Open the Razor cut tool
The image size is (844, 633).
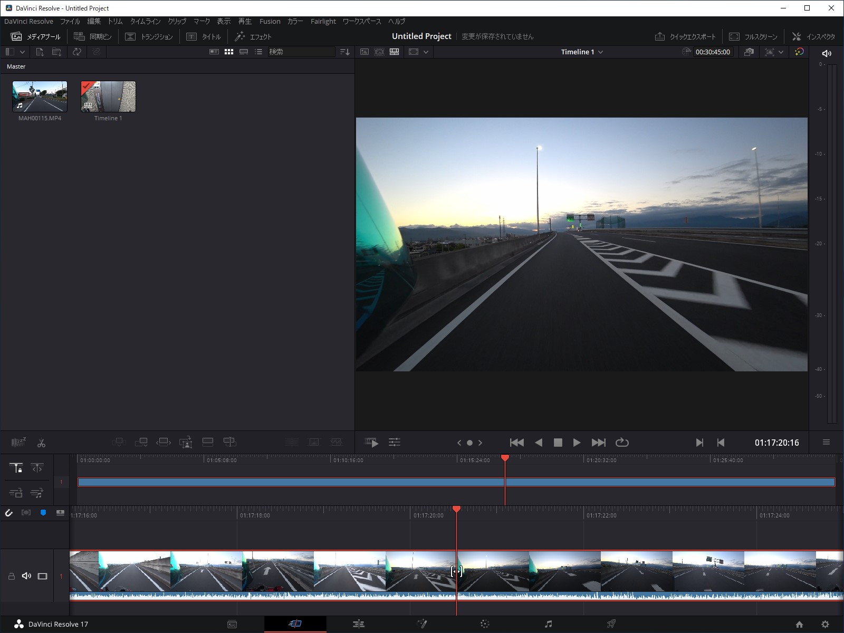point(41,442)
